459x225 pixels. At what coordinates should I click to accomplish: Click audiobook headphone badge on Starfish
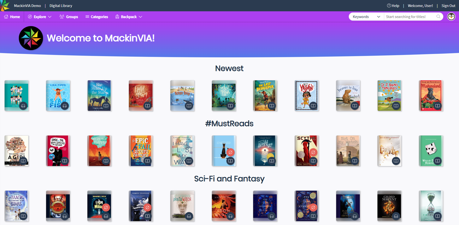[65, 106]
